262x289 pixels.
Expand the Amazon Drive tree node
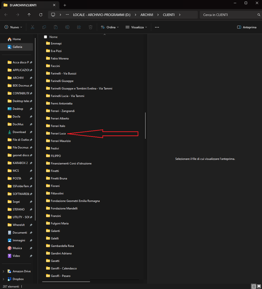coord(4,271)
